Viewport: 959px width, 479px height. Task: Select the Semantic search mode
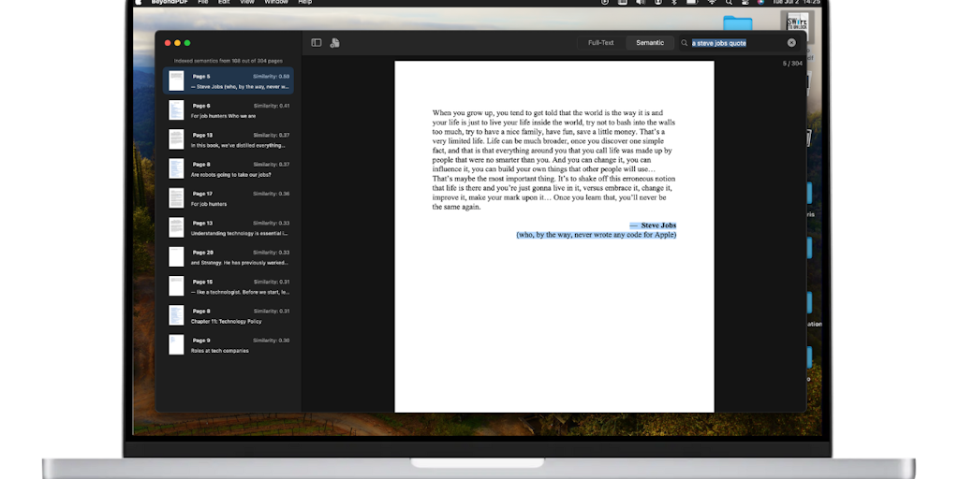click(650, 43)
